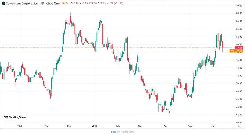The image size is (245, 135).
Task: Click the open value O80.79 in header
Action: click(74, 3)
